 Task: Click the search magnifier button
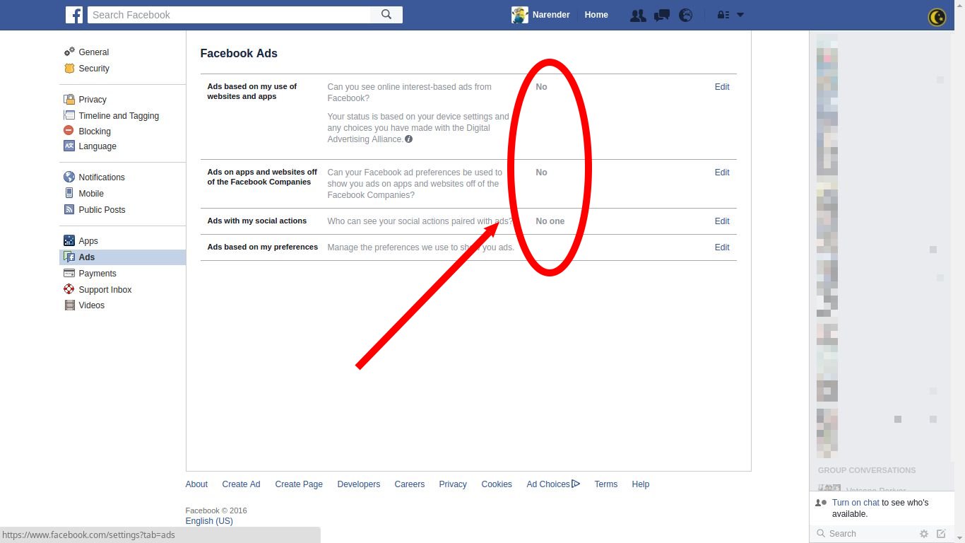coord(386,15)
